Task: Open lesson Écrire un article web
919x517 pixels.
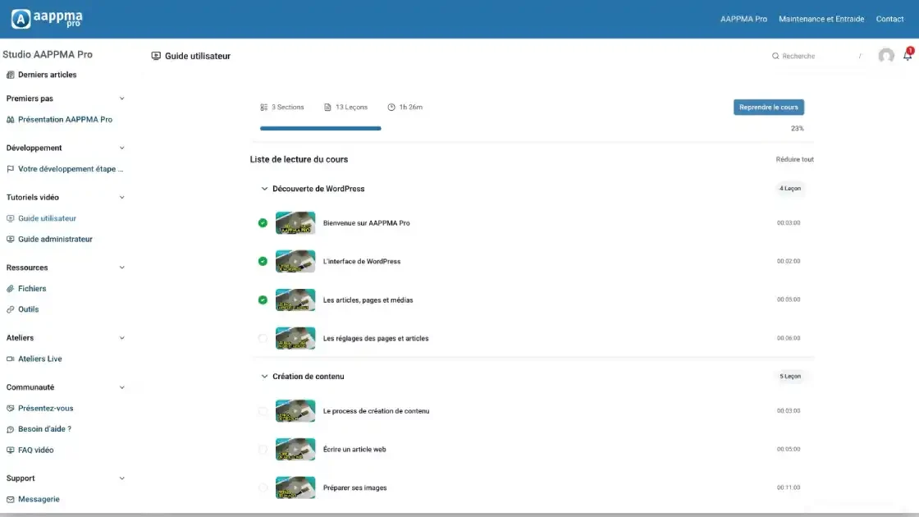Action: tap(354, 450)
